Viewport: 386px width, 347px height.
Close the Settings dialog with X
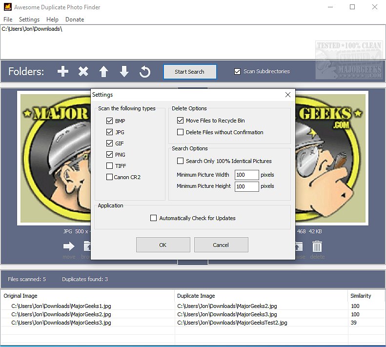pyautogui.click(x=287, y=95)
